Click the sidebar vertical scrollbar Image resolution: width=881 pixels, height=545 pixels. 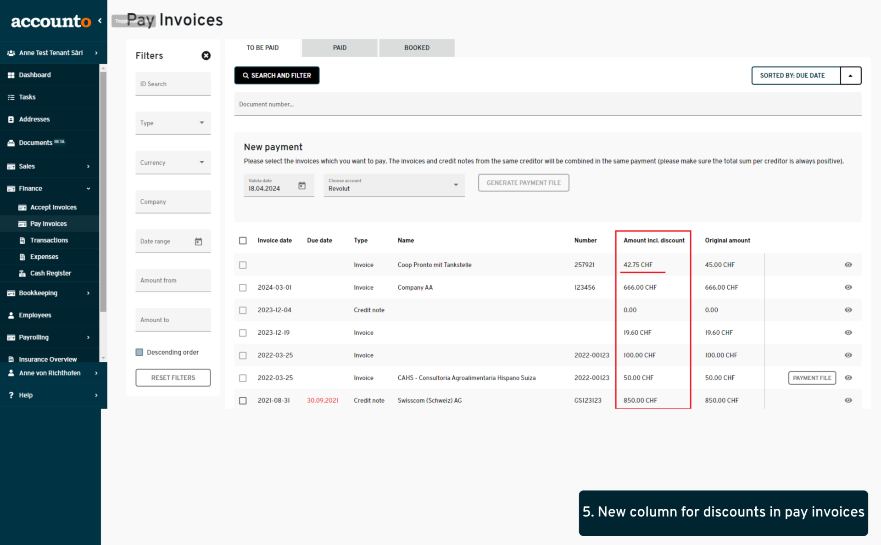pos(103,193)
